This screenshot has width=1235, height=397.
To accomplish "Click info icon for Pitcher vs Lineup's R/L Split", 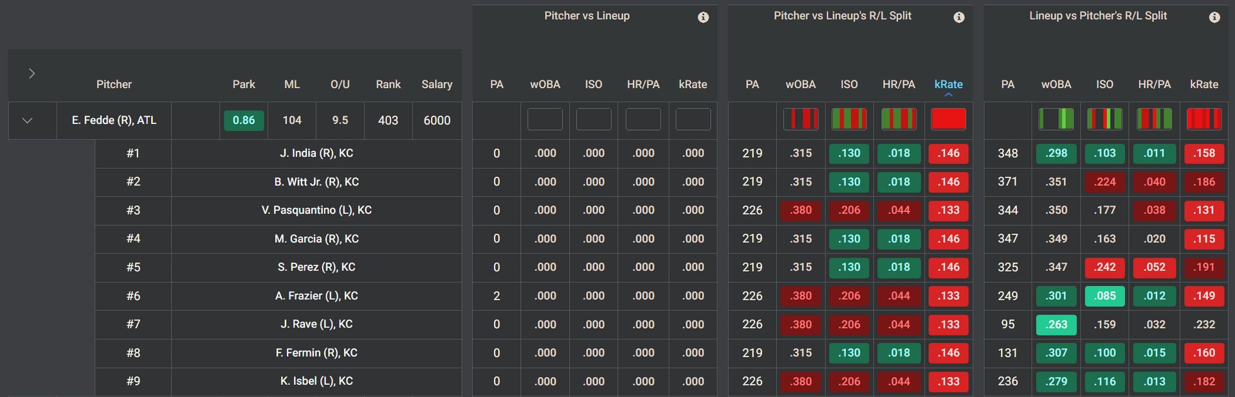I will [x=958, y=17].
